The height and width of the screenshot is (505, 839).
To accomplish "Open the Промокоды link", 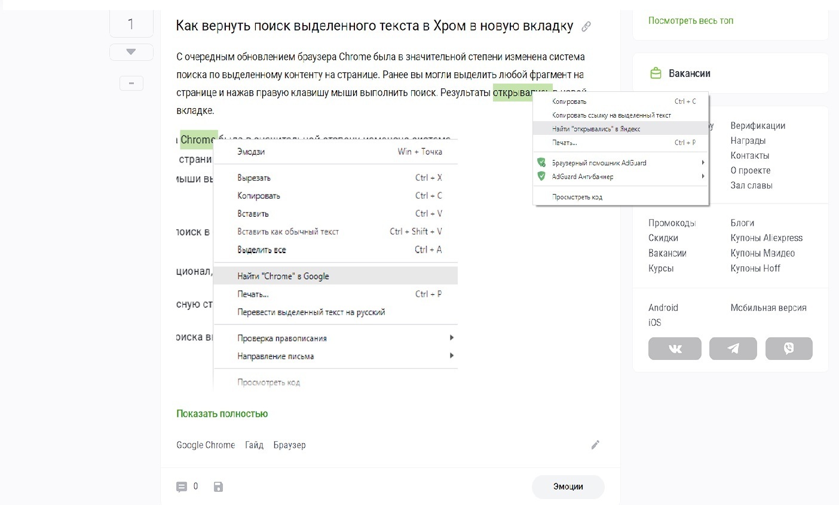I will click(672, 223).
